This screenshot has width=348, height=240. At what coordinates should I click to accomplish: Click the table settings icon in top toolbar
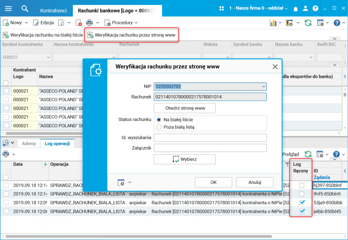click(320, 23)
